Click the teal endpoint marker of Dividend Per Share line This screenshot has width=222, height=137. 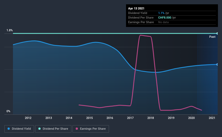[x=217, y=33]
